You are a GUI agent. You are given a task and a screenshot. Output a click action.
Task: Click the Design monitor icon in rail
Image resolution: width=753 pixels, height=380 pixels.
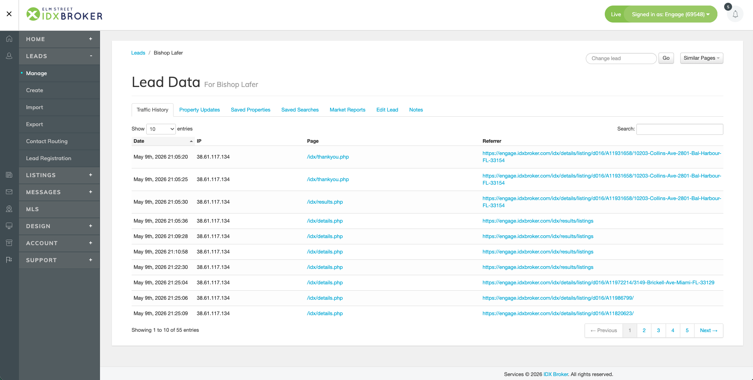click(9, 226)
